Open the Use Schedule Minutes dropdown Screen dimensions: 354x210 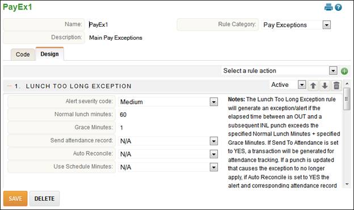coord(213,167)
